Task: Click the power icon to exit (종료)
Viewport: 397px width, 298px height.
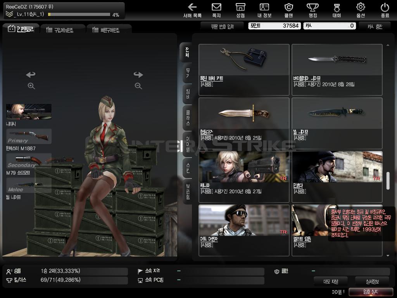Action: pos(385,10)
